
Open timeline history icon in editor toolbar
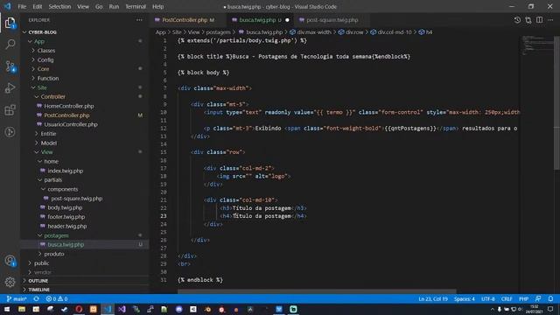coord(517,20)
